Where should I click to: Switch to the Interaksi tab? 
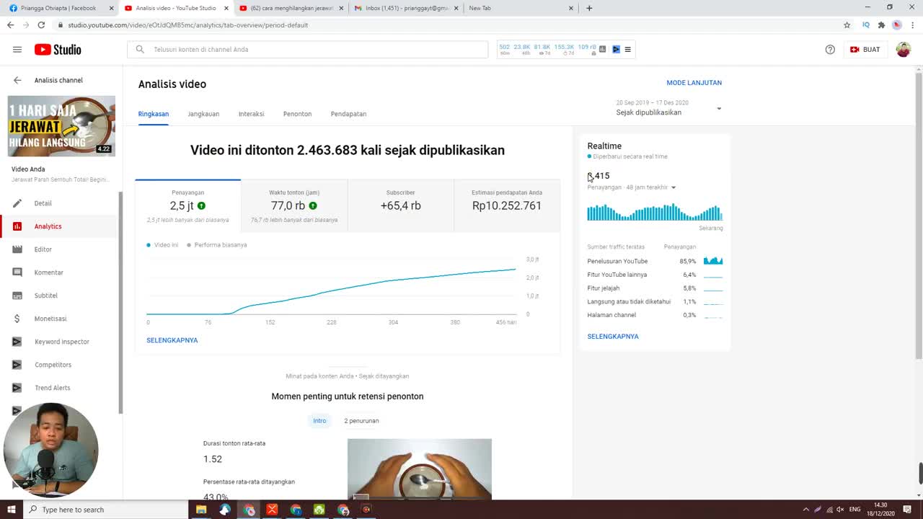tap(252, 114)
